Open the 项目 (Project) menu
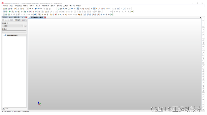207x115 pixels. (5, 6)
